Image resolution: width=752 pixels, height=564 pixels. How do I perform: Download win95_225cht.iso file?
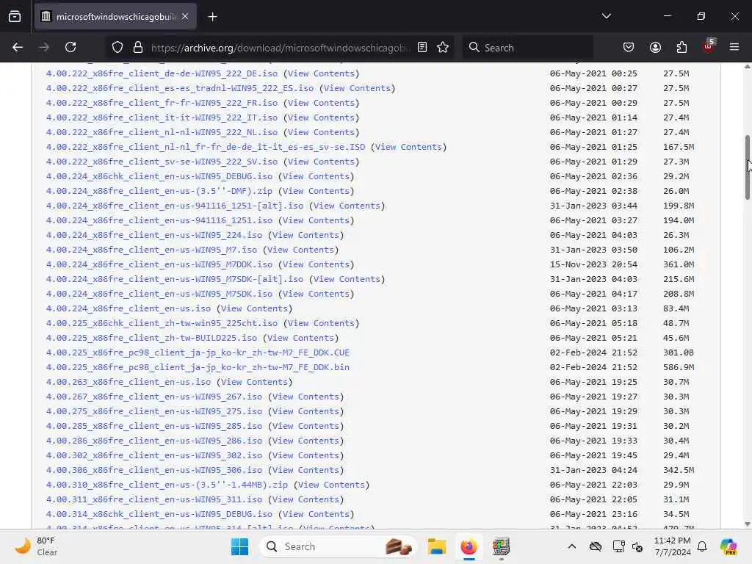(x=162, y=323)
